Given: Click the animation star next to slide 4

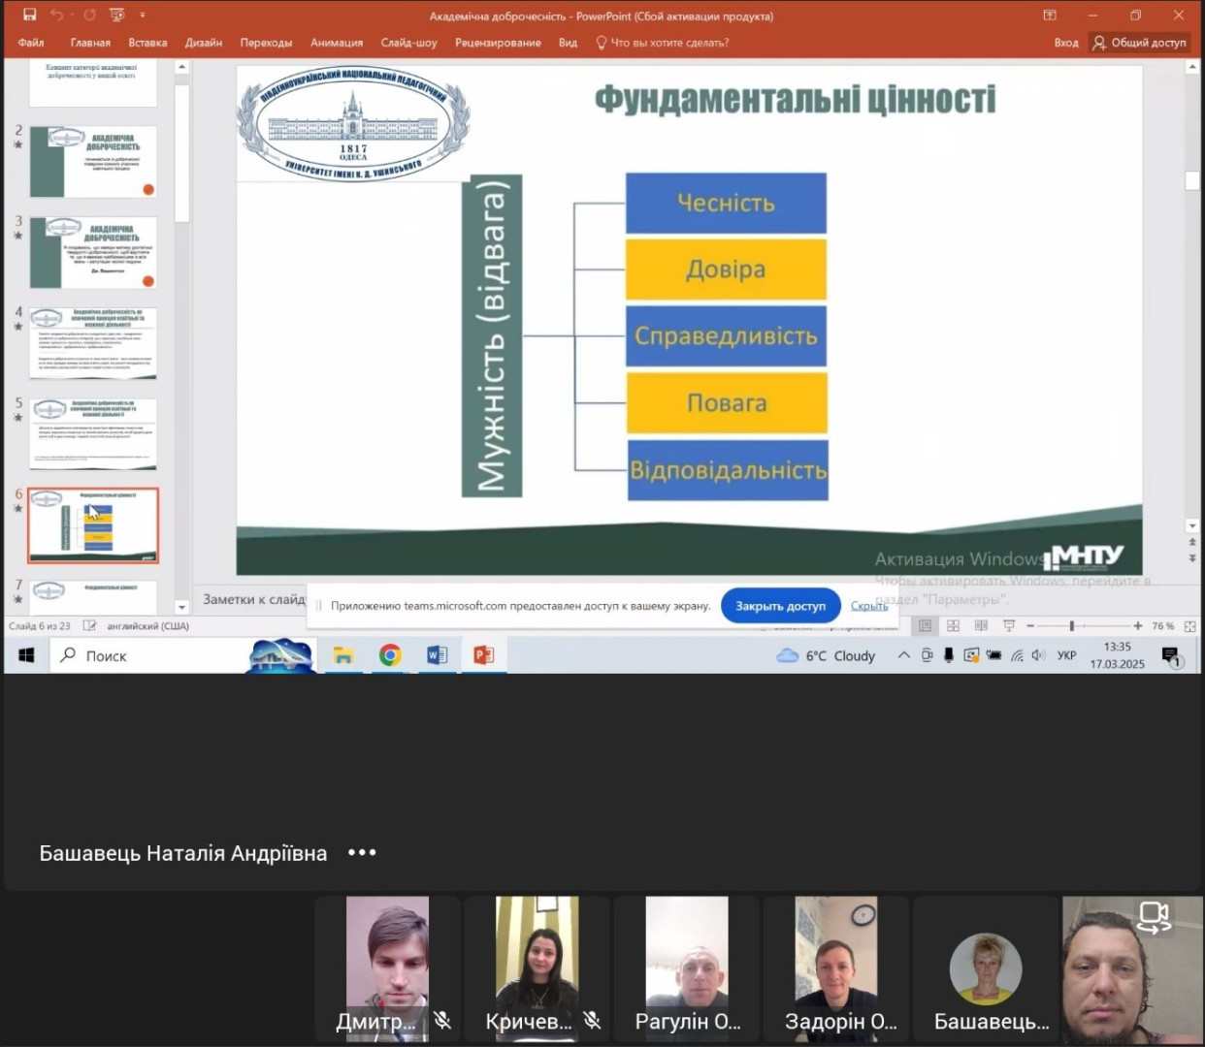Looking at the screenshot, I should 17,327.
